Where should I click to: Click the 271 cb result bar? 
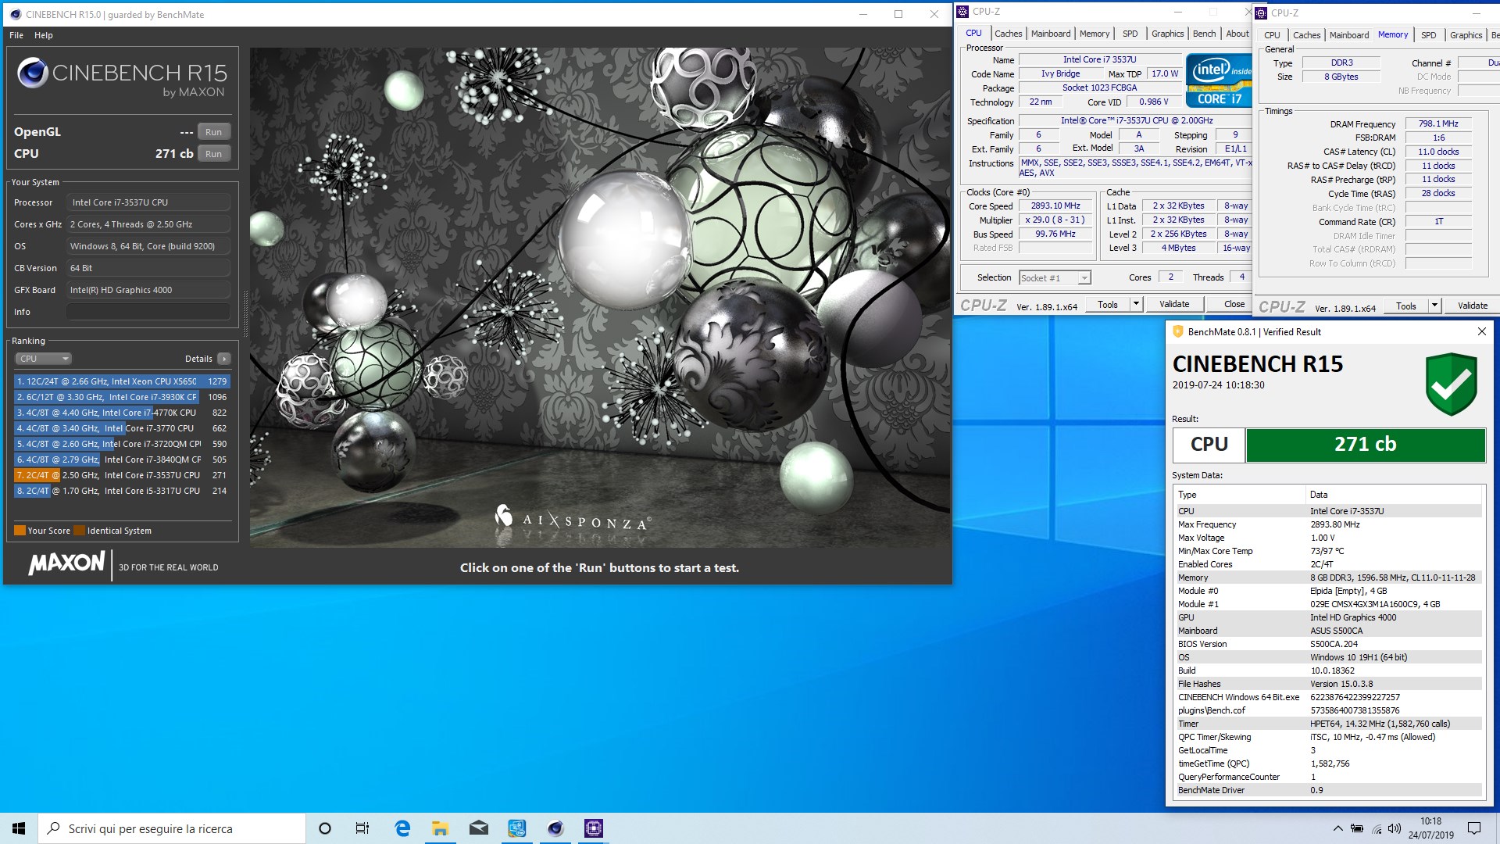pyautogui.click(x=1365, y=445)
